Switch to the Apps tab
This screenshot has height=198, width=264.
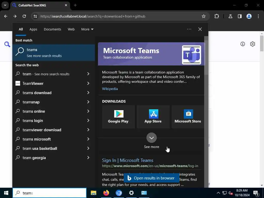(x=33, y=29)
